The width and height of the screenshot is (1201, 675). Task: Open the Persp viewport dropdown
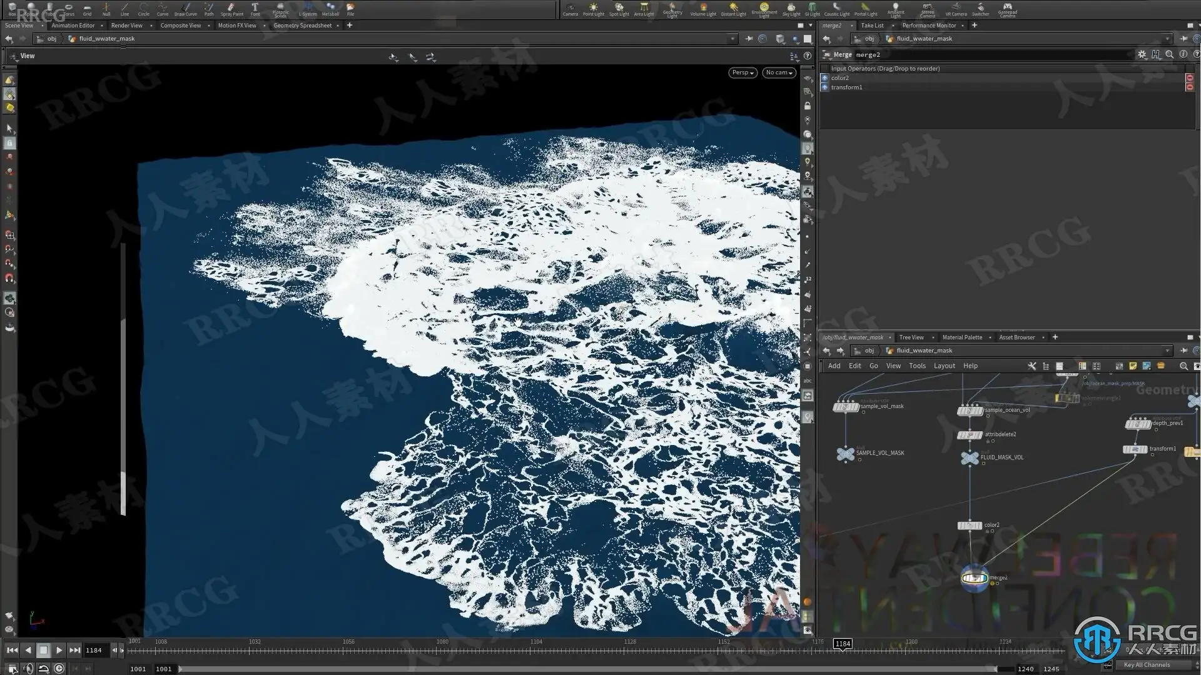point(743,72)
